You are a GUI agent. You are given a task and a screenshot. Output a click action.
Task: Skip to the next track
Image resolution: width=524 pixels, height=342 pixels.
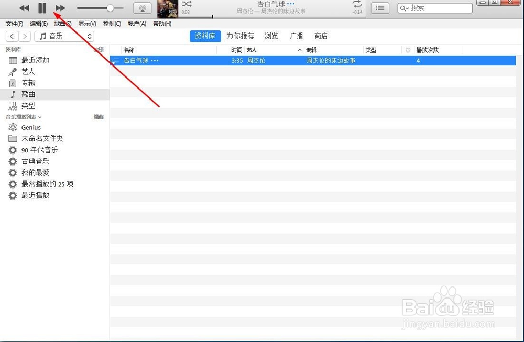[x=60, y=8]
